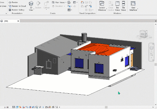Click Switch Windows
The height and width of the screenshot is (109, 157).
(102, 6)
